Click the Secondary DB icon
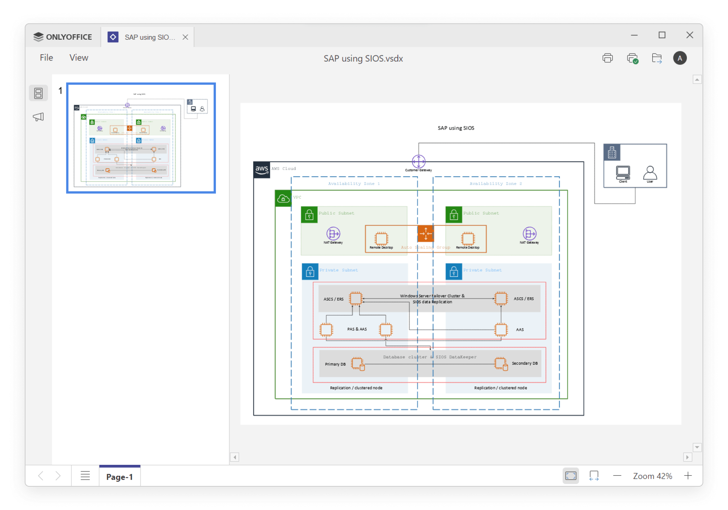This screenshot has height=510, width=728. click(x=501, y=364)
